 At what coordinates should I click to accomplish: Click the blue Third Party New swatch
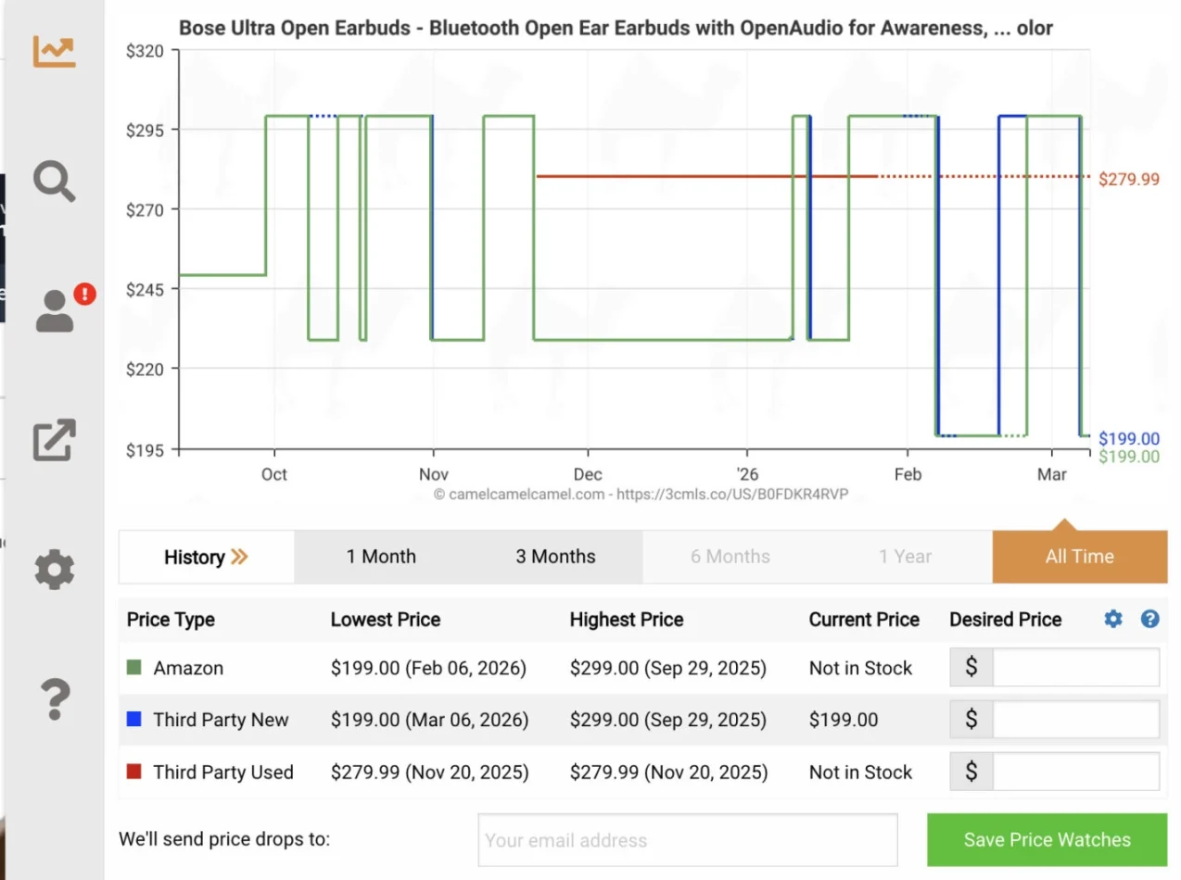134,720
